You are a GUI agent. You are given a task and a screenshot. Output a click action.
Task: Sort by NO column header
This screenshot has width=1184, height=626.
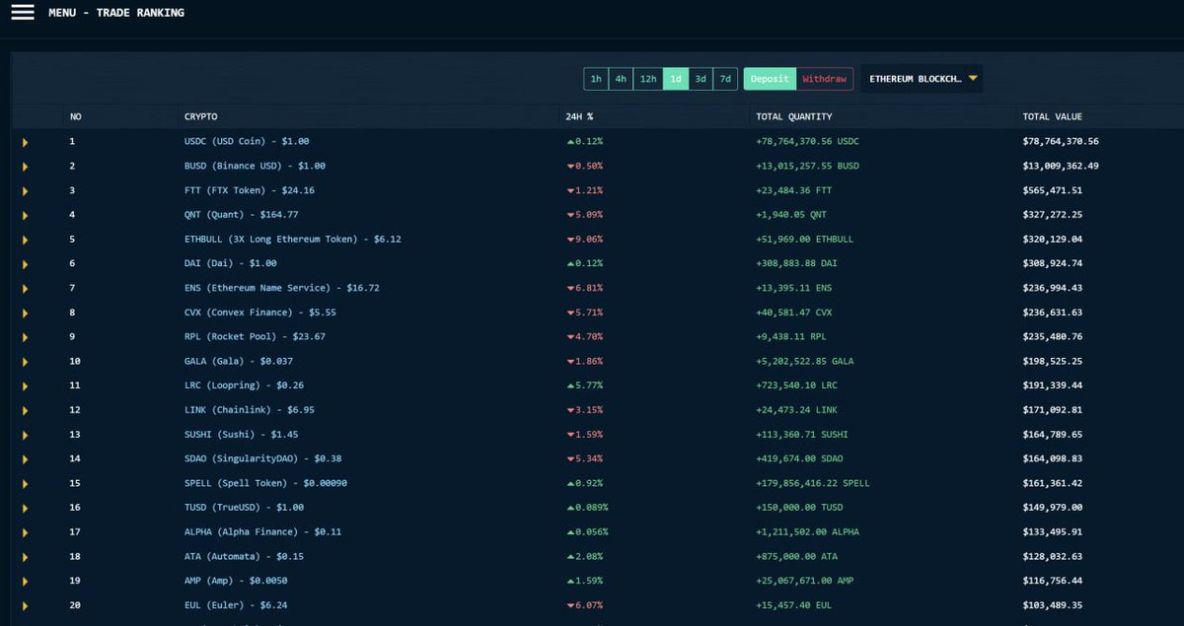[x=75, y=116]
